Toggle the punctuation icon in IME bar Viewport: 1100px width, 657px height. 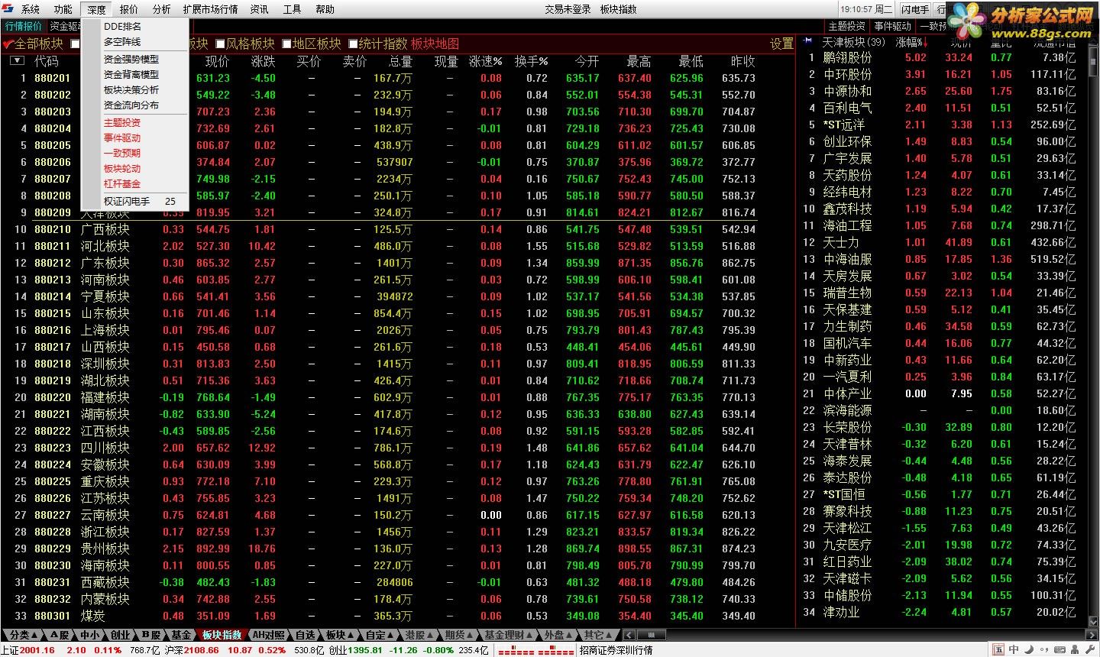(x=1044, y=649)
